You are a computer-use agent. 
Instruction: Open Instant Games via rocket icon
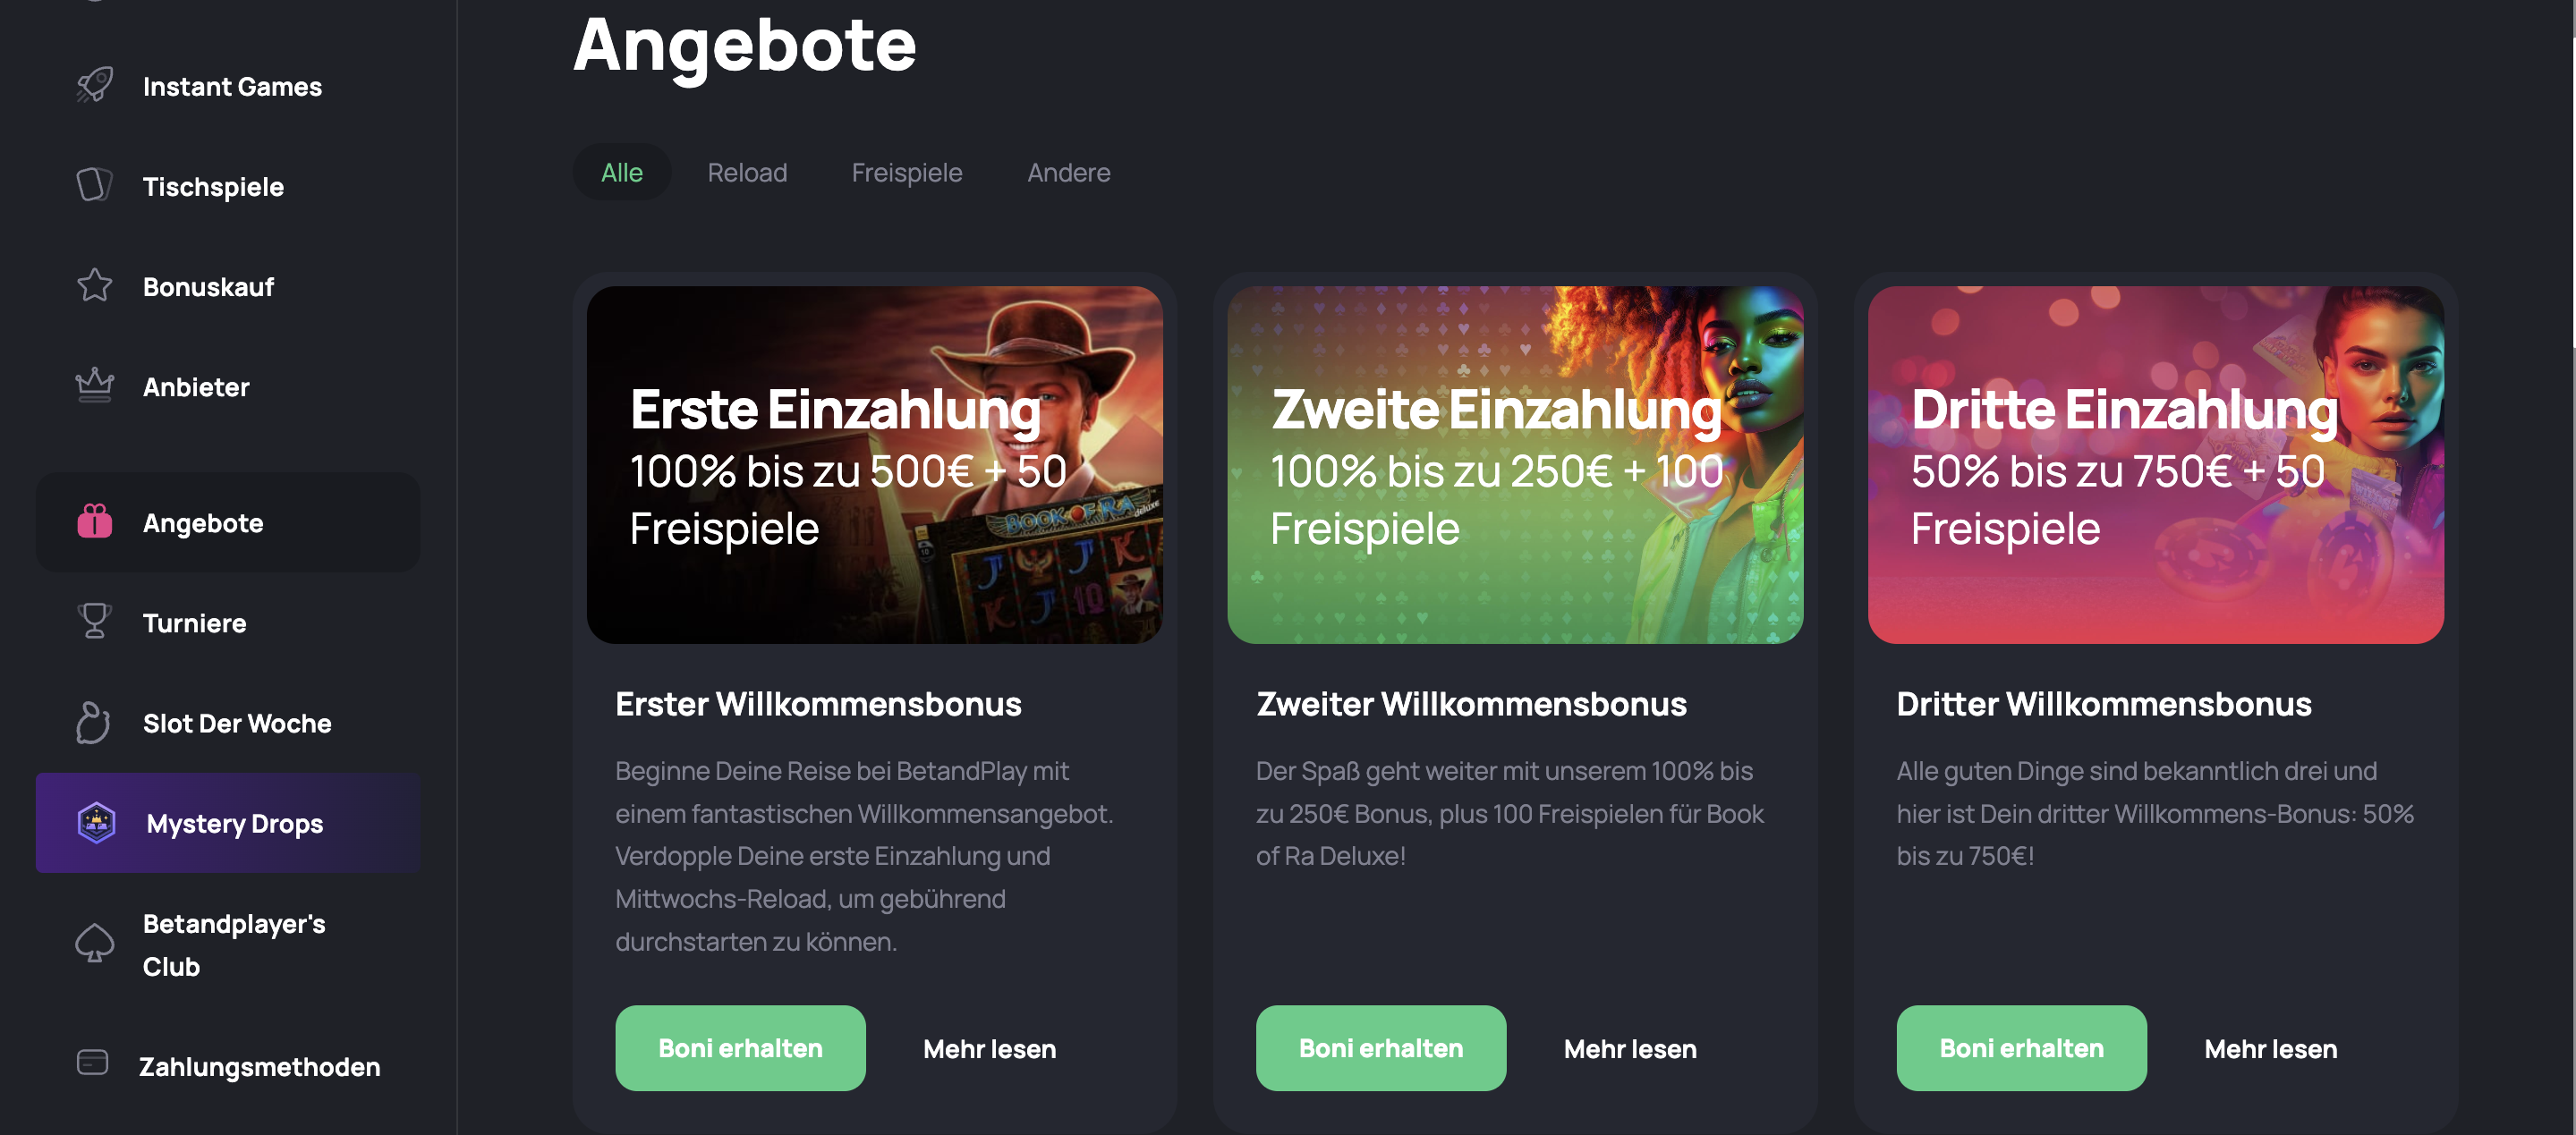pyautogui.click(x=95, y=85)
